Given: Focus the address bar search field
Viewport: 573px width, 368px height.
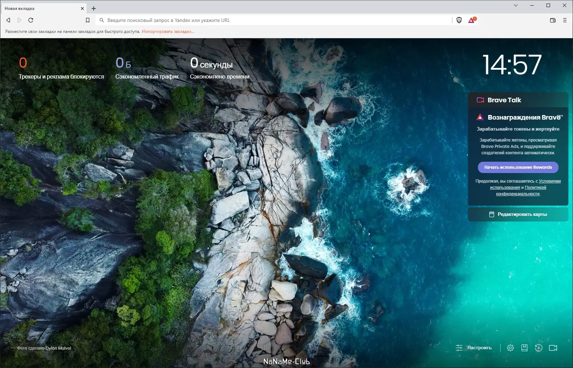Looking at the screenshot, I should [274, 20].
